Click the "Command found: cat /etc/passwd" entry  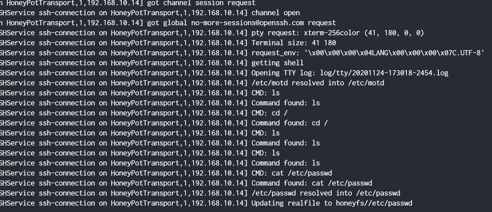pyautogui.click(x=312, y=183)
